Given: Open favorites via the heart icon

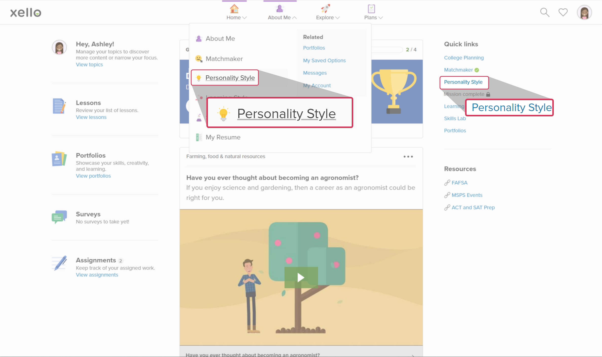Looking at the screenshot, I should click(x=563, y=12).
